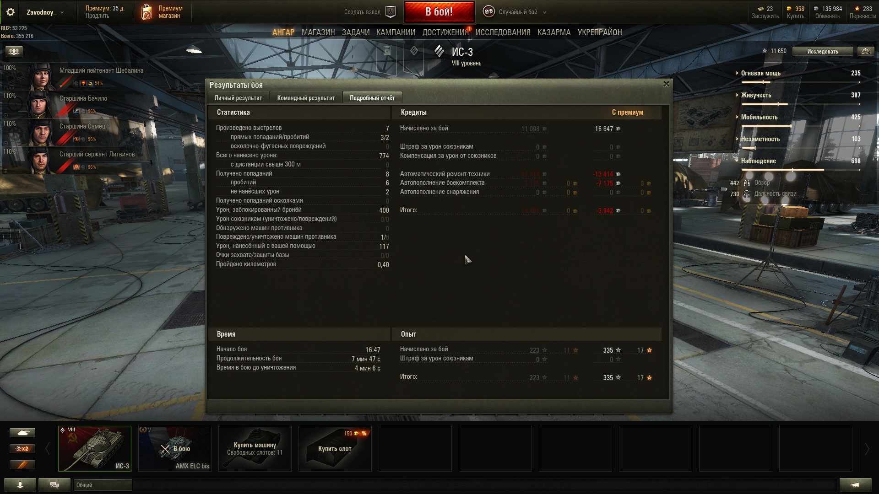Image resolution: width=879 pixels, height=494 pixels.
Task: Click the vehicle compare icon beside Исследовать
Action: [865, 51]
